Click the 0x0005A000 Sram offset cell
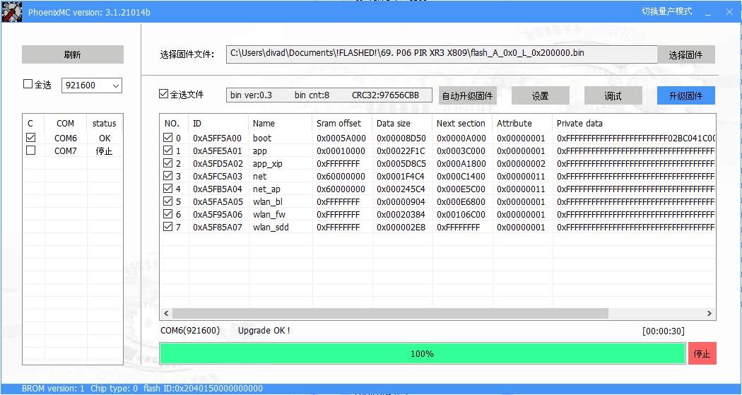742x395 pixels. point(341,138)
